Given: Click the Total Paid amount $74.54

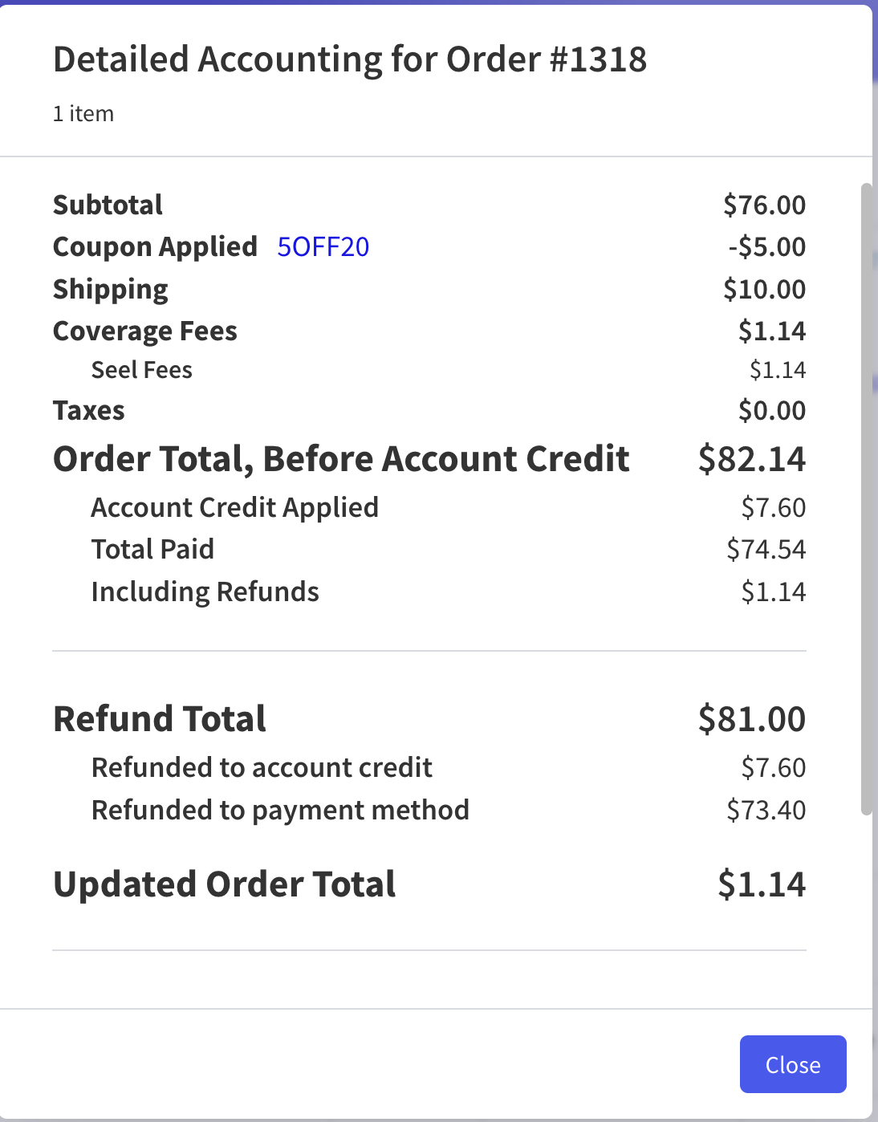Looking at the screenshot, I should [x=766, y=549].
